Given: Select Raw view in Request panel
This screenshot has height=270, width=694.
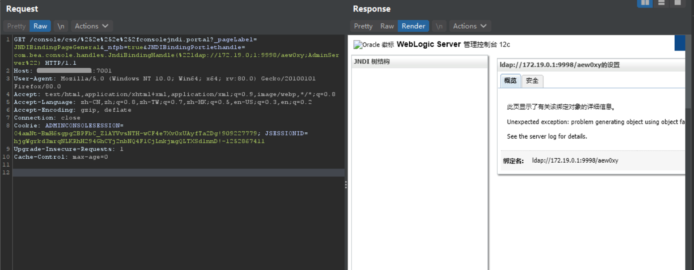Looking at the screenshot, I should click(40, 26).
